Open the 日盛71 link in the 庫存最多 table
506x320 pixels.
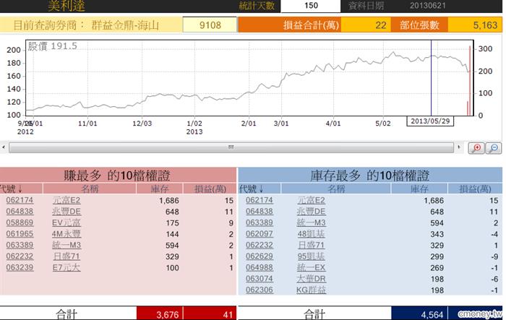point(311,245)
